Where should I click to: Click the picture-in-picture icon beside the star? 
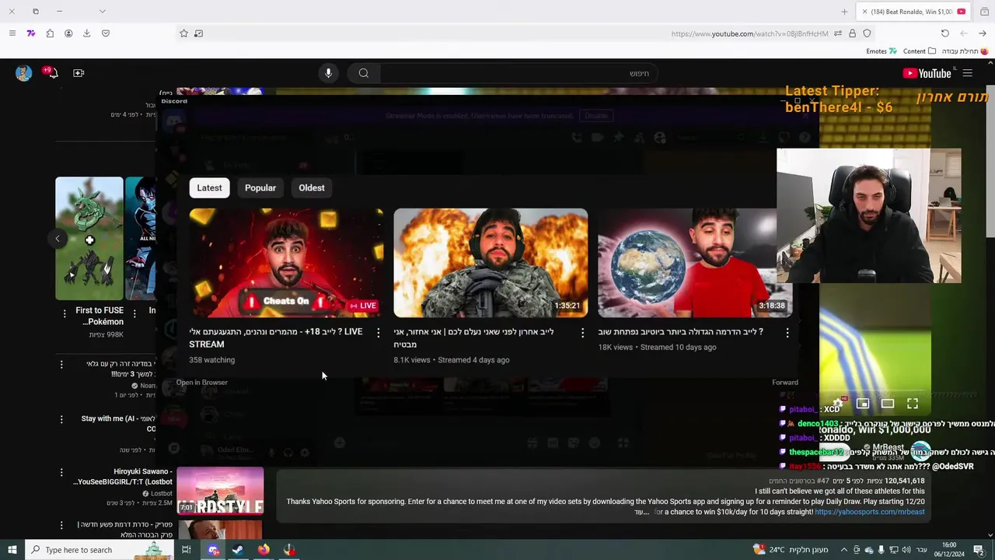[x=199, y=33]
